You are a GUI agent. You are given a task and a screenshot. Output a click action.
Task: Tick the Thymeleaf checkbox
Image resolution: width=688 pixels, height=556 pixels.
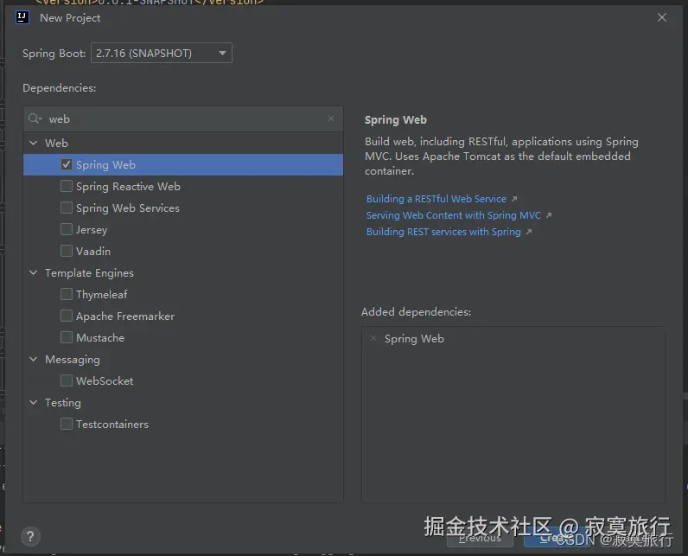[x=67, y=294]
